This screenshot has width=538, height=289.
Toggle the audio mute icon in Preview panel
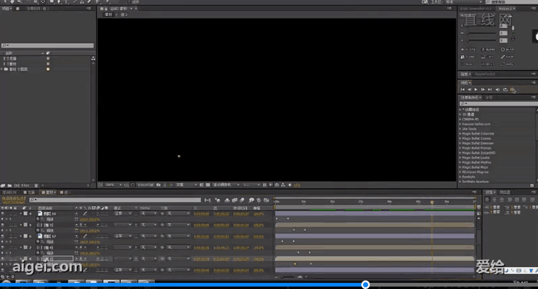498,90
